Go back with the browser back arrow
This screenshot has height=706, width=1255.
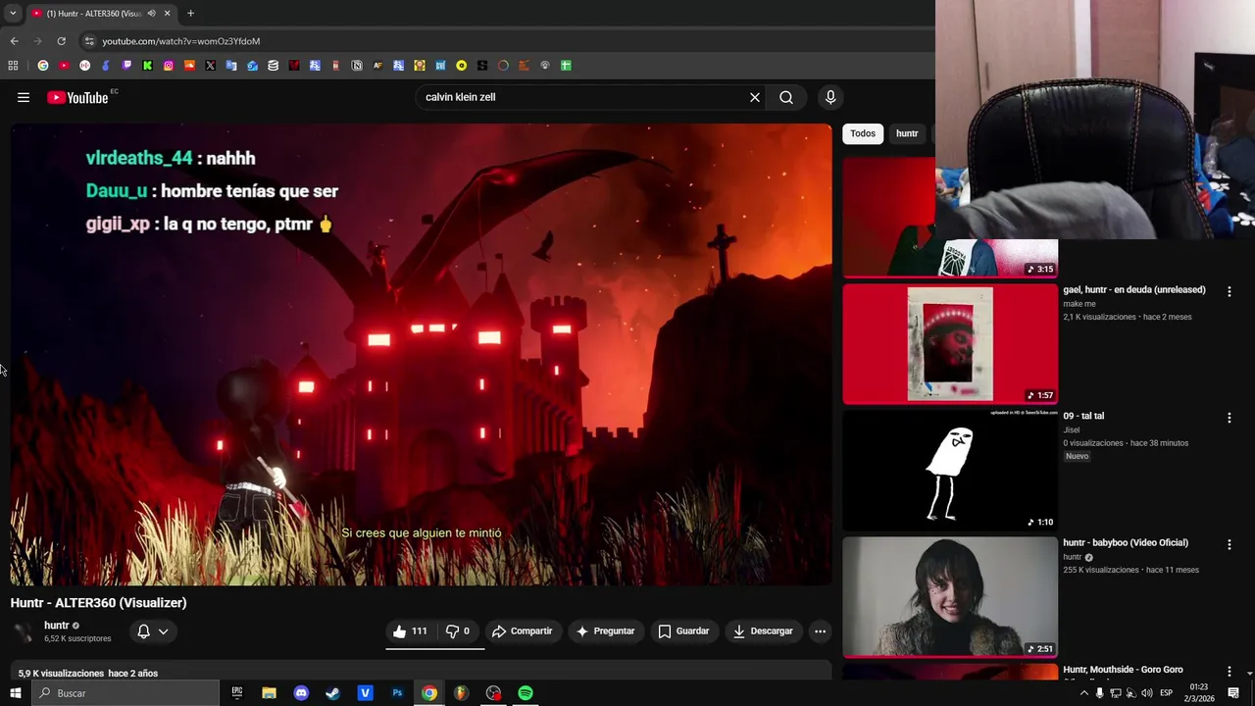(x=14, y=41)
